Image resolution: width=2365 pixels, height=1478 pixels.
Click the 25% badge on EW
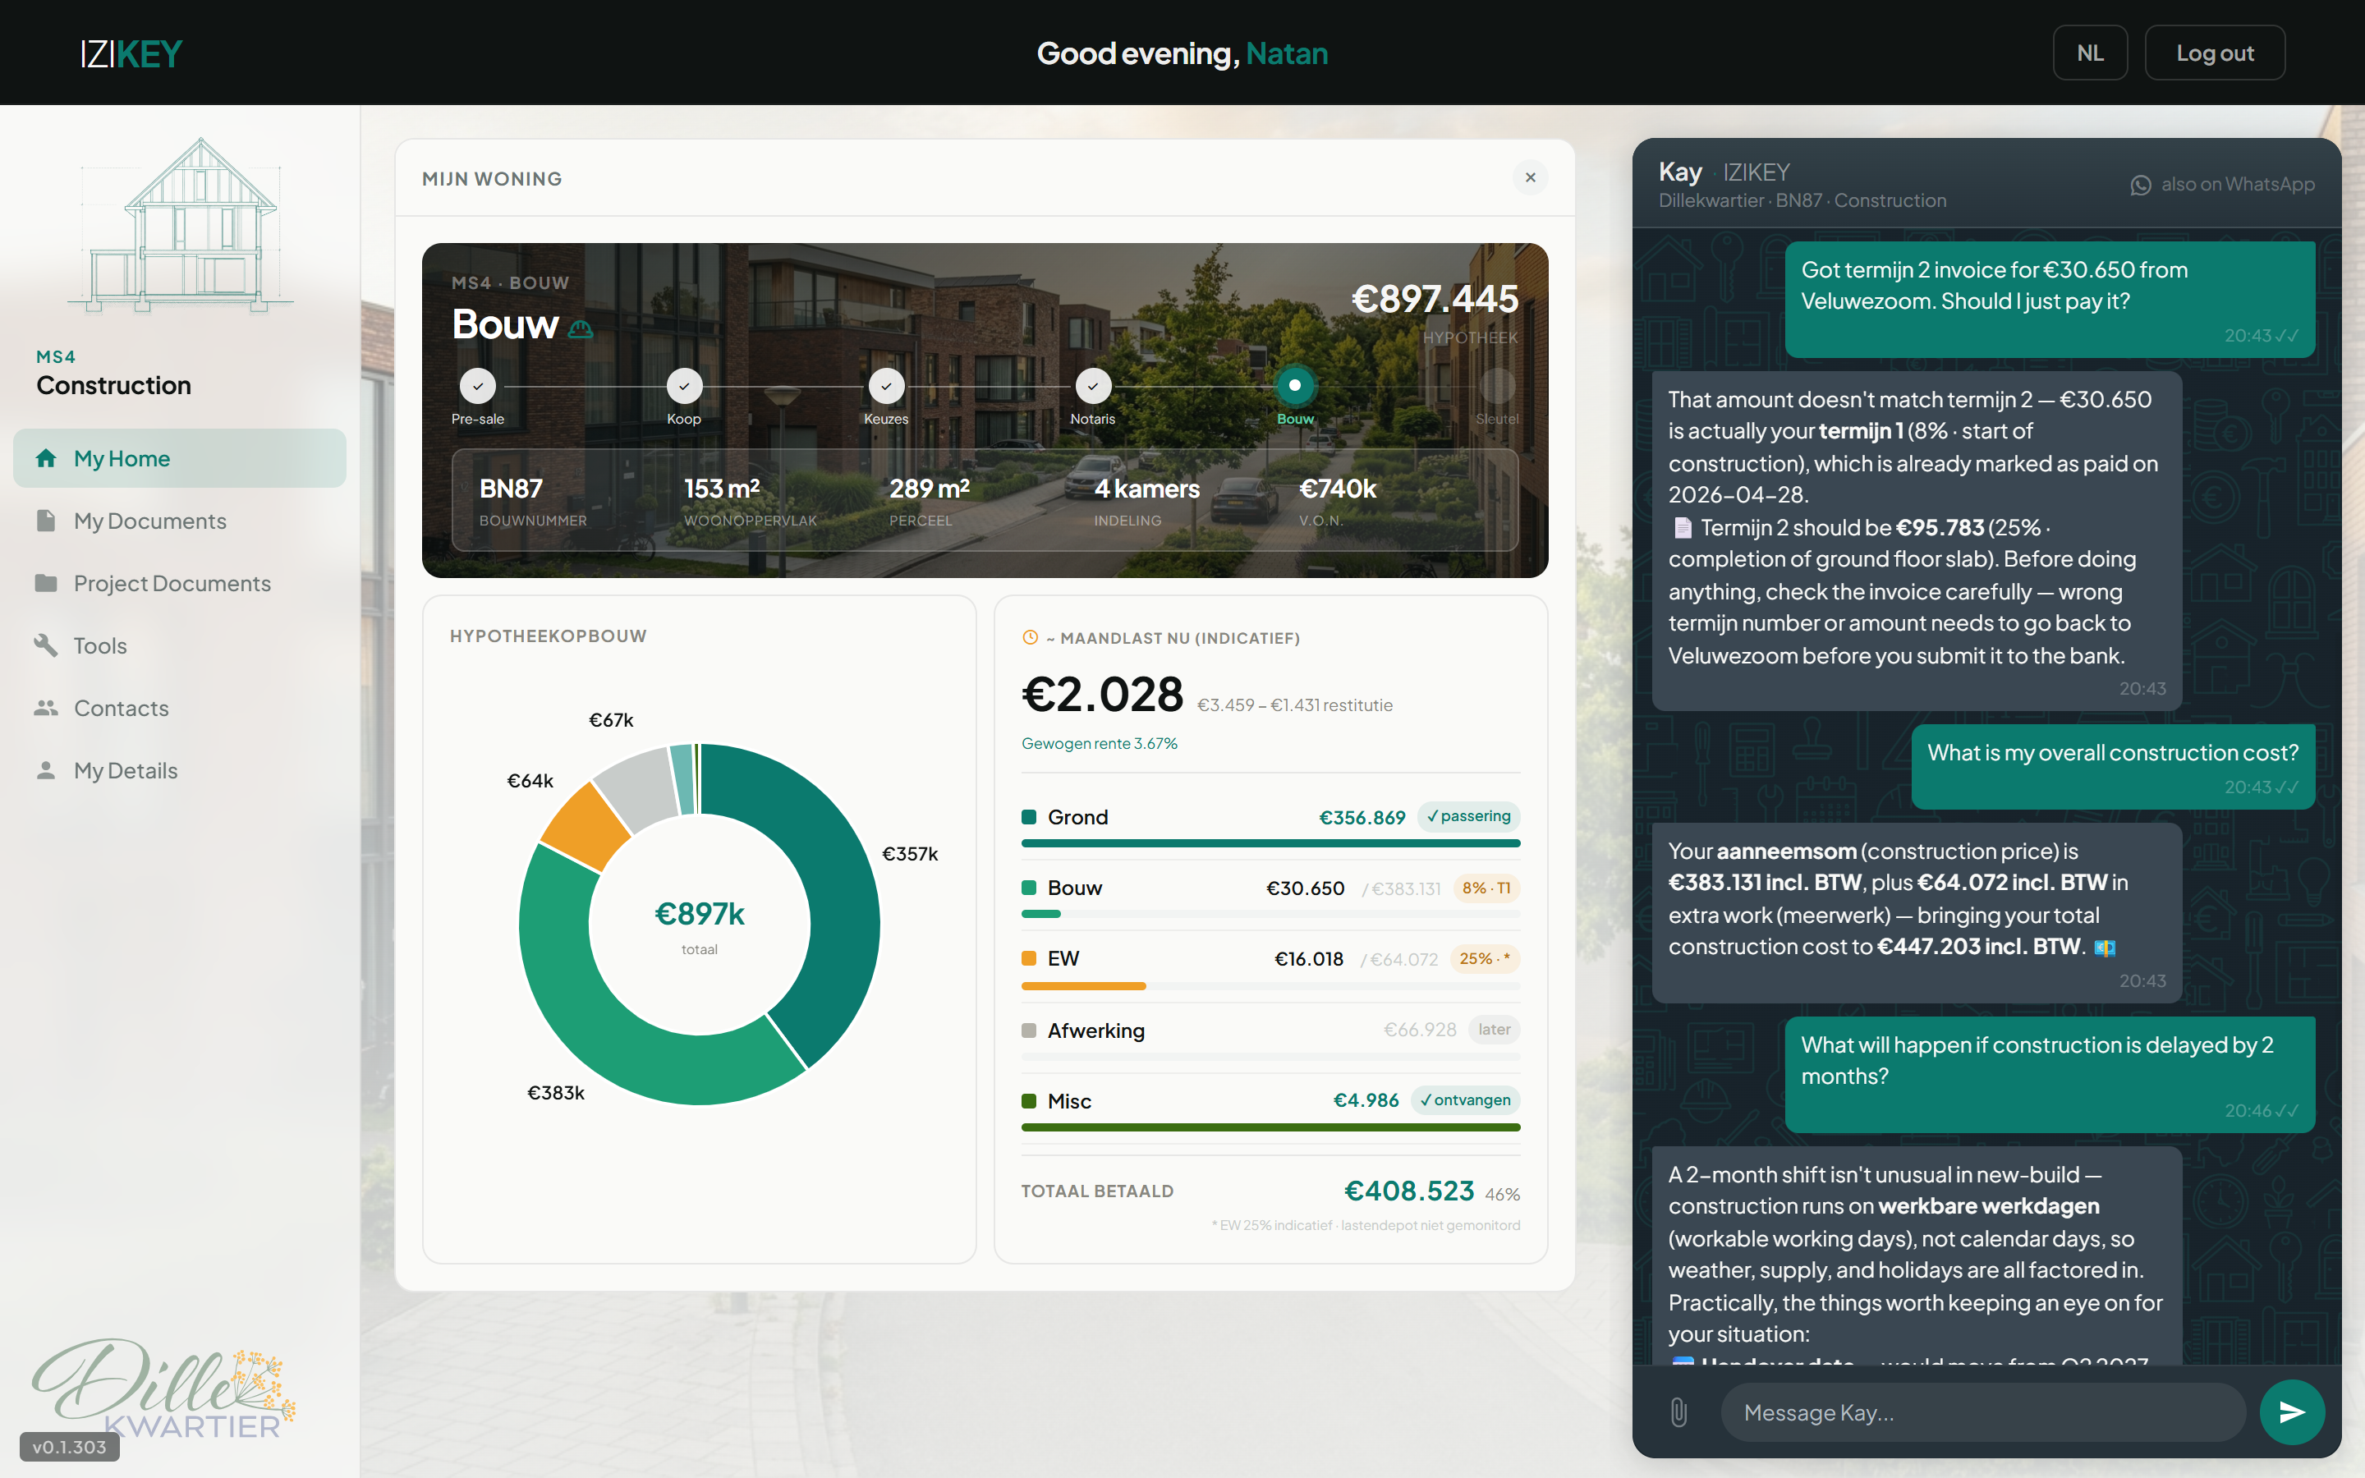pyautogui.click(x=1485, y=958)
